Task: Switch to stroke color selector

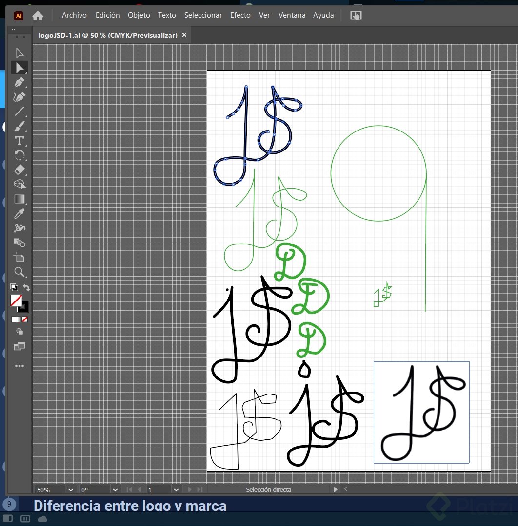Action: (x=22, y=308)
